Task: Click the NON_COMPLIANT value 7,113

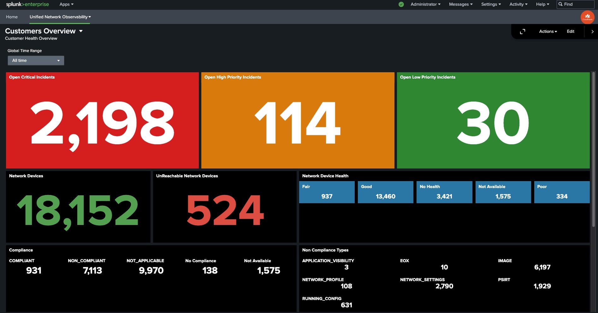Action: click(92, 271)
